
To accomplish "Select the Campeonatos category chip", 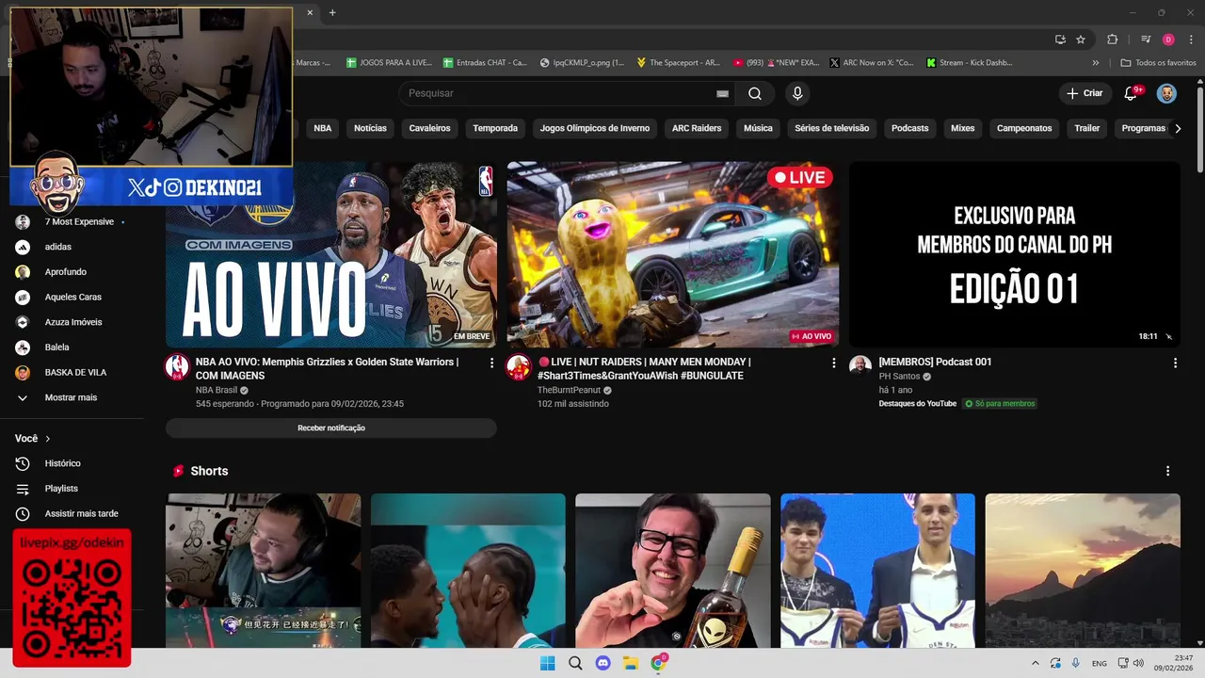I will pos(1024,128).
